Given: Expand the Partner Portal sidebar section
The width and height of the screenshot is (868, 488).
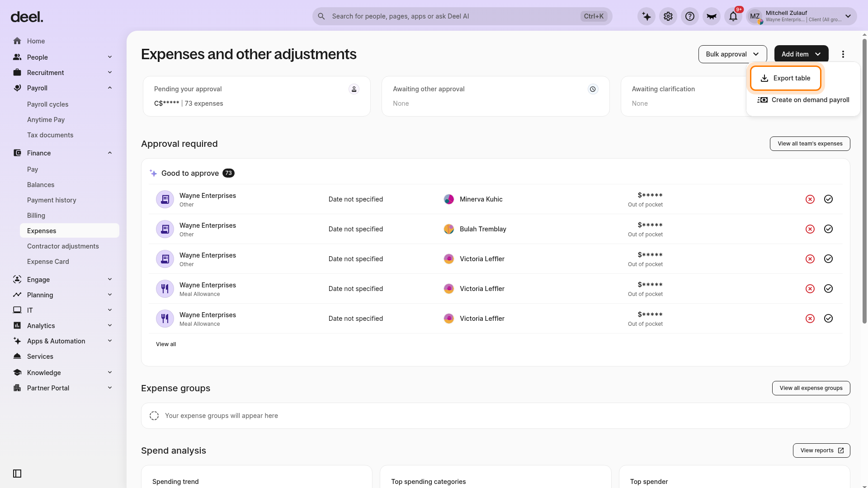Looking at the screenshot, I should coord(110,388).
